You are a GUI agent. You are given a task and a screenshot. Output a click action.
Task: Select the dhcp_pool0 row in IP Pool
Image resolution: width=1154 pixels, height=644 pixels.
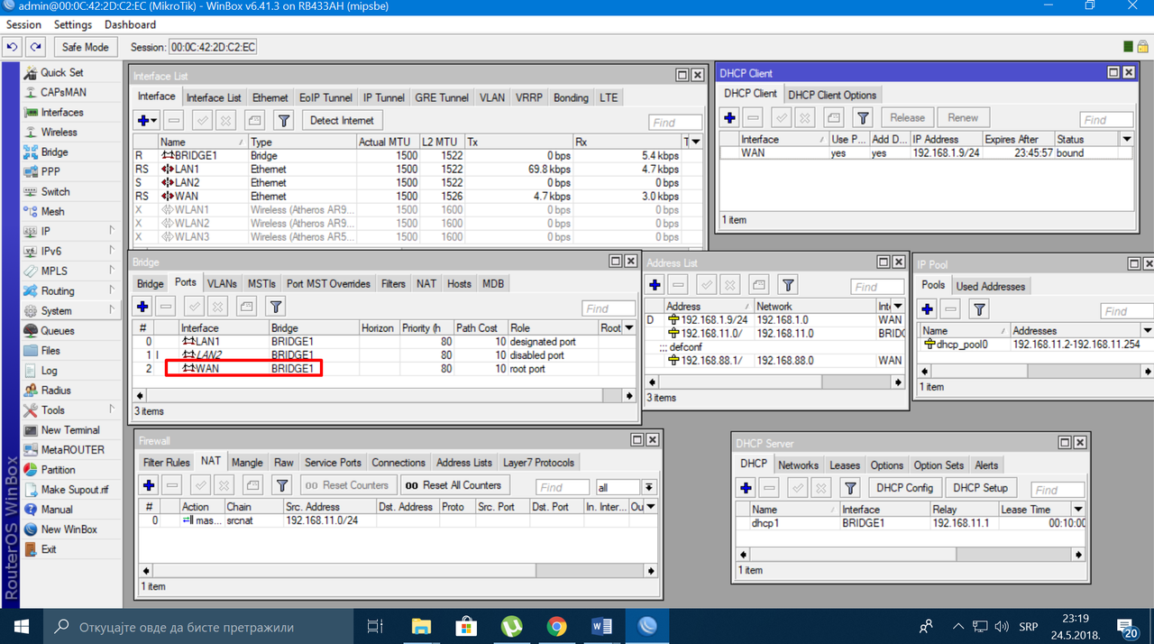[x=1035, y=345]
